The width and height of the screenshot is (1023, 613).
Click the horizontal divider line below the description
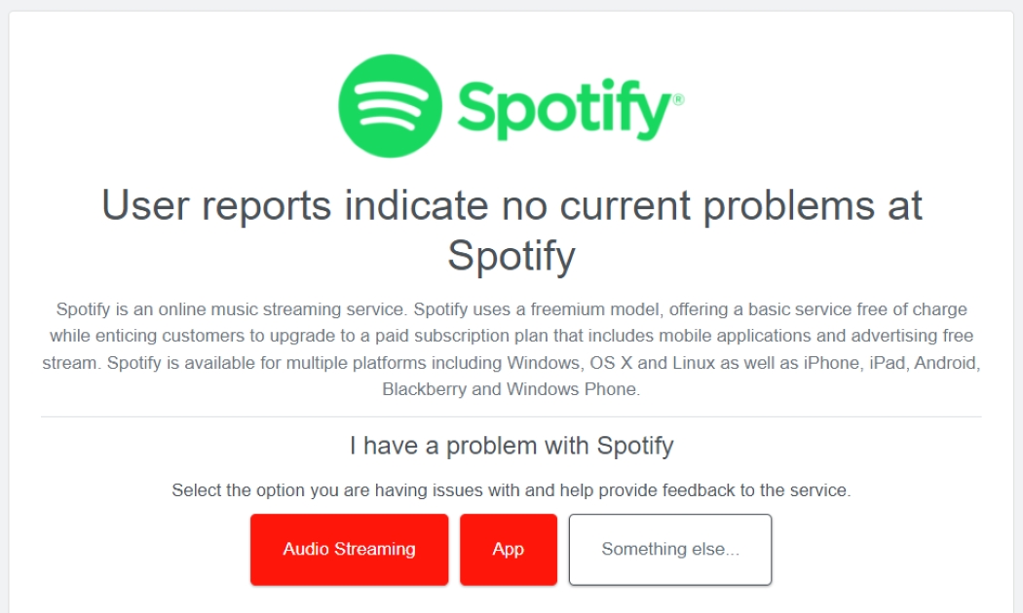(511, 416)
